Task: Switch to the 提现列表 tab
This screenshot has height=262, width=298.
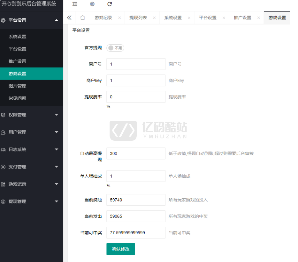Action: coord(138,18)
